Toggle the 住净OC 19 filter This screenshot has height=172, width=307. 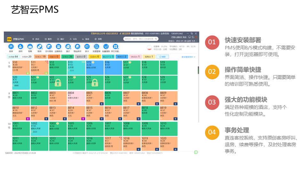click(x=40, y=57)
